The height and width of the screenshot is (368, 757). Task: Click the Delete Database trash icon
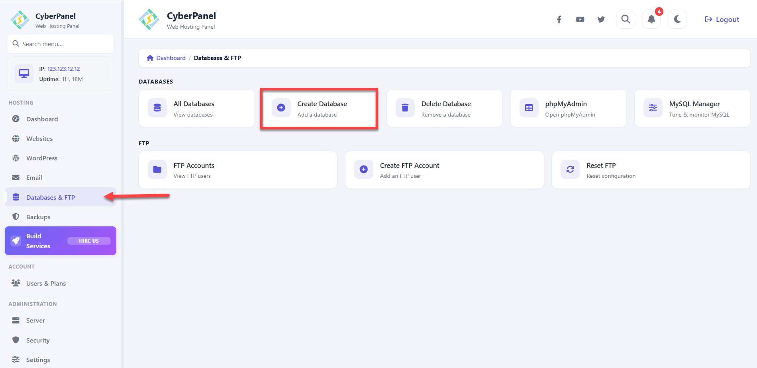pos(405,108)
